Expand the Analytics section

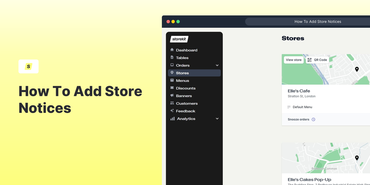click(x=217, y=118)
